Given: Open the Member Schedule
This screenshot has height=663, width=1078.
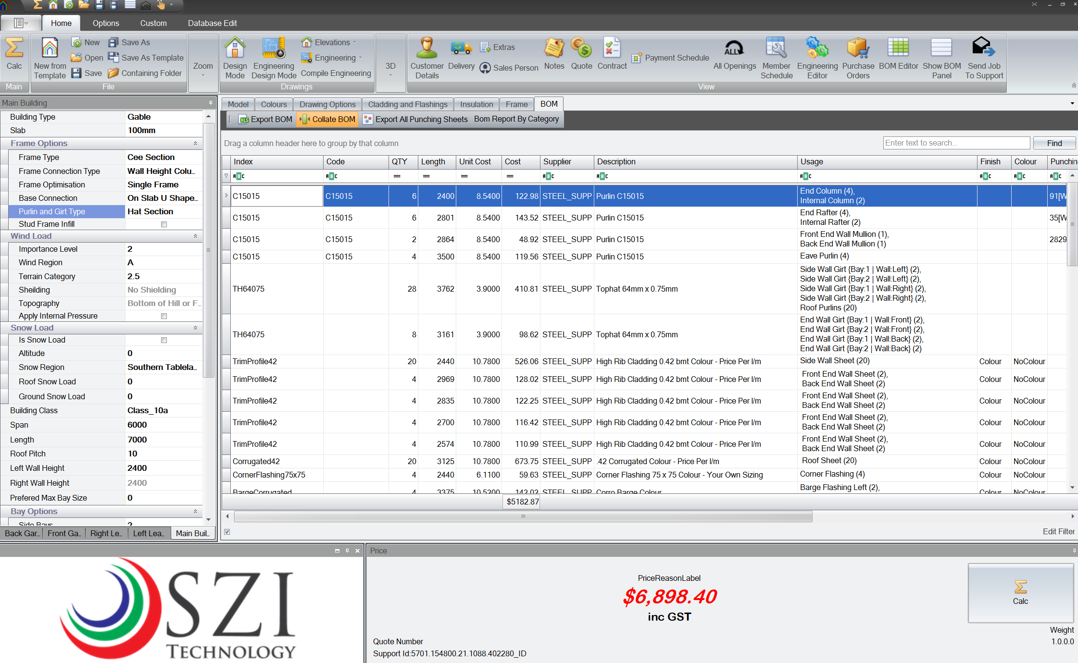Looking at the screenshot, I should pyautogui.click(x=776, y=58).
